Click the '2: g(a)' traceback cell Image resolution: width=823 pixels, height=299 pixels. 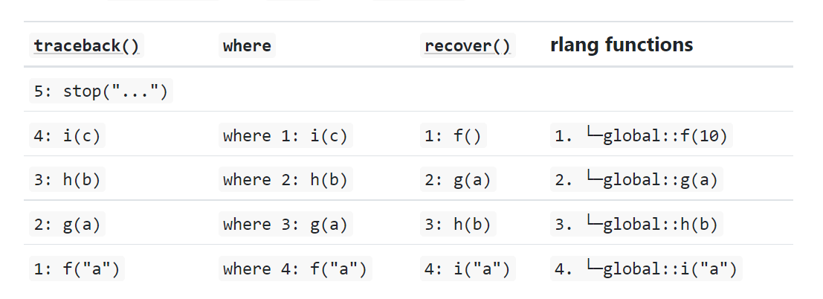tap(67, 224)
